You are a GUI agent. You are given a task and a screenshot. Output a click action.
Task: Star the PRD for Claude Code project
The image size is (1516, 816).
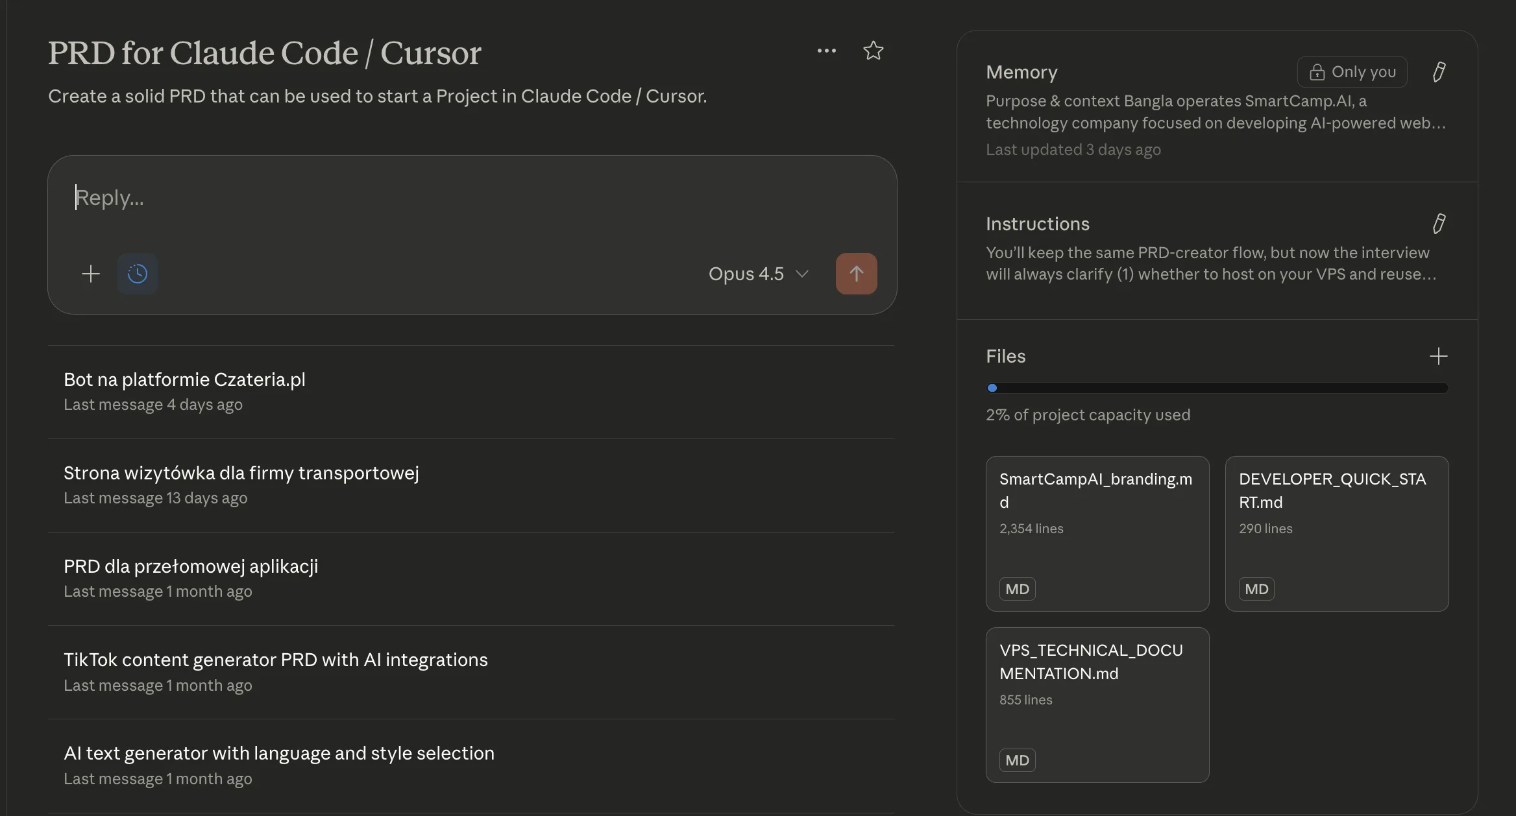873,51
